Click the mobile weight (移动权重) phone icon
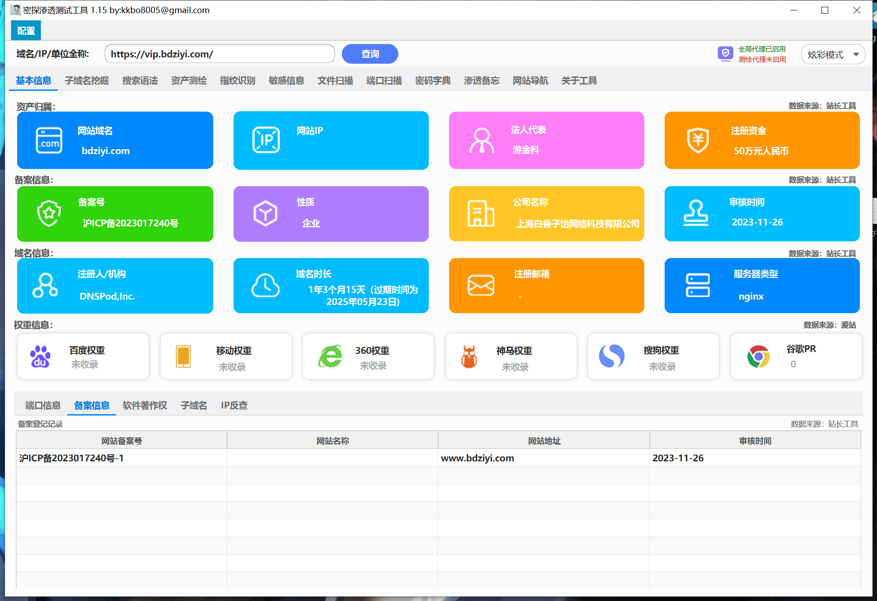The image size is (877, 601). (183, 357)
